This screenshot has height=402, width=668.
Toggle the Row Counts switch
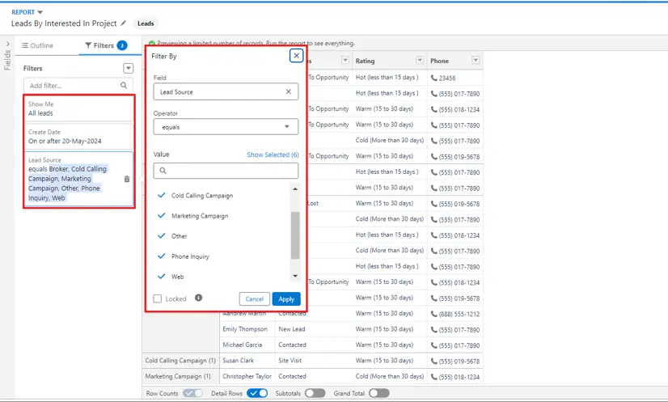coord(193,393)
